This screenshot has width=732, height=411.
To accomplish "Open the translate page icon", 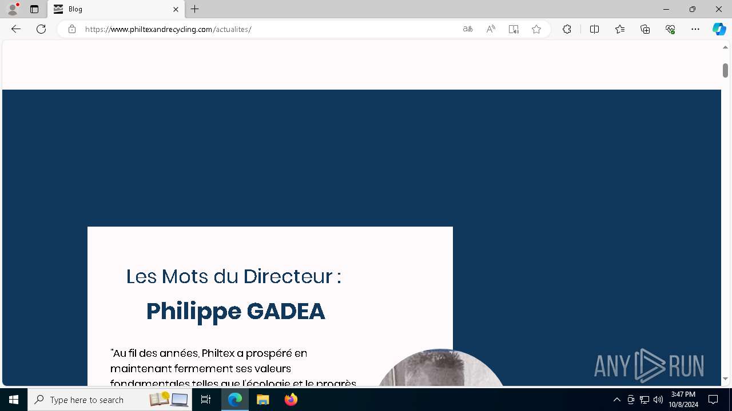I will [x=468, y=29].
